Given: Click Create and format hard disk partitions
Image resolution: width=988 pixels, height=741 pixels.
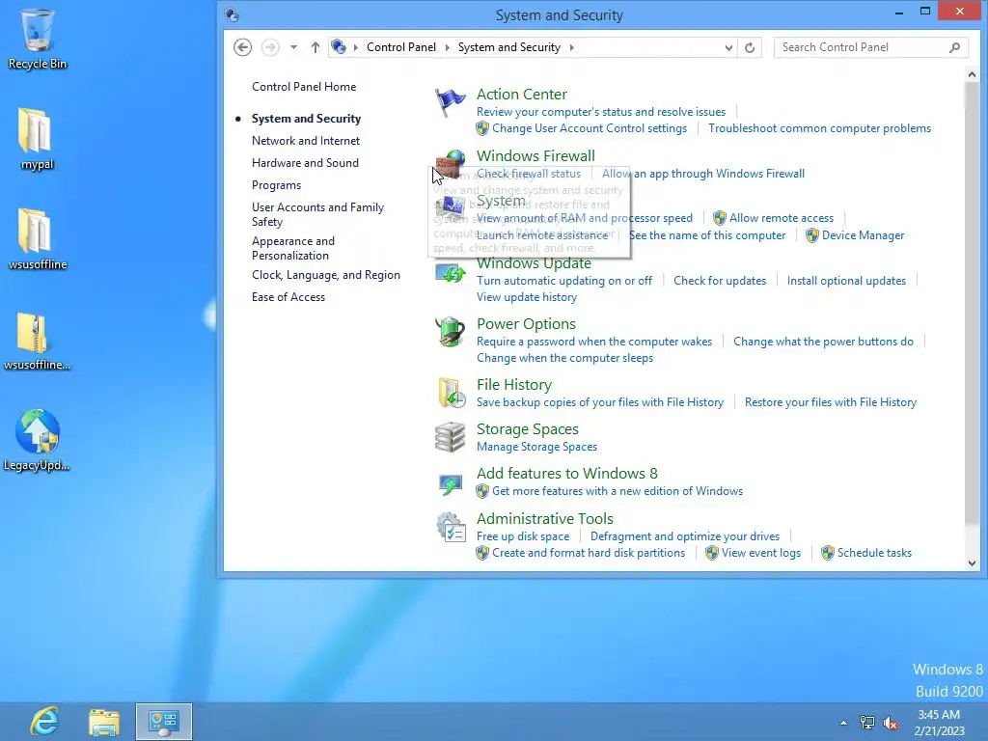Looking at the screenshot, I should 589,553.
